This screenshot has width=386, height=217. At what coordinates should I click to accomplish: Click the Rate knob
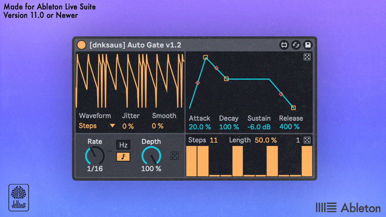point(95,156)
